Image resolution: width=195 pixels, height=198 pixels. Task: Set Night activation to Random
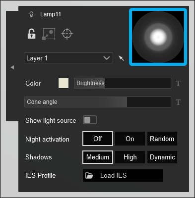[162, 139]
